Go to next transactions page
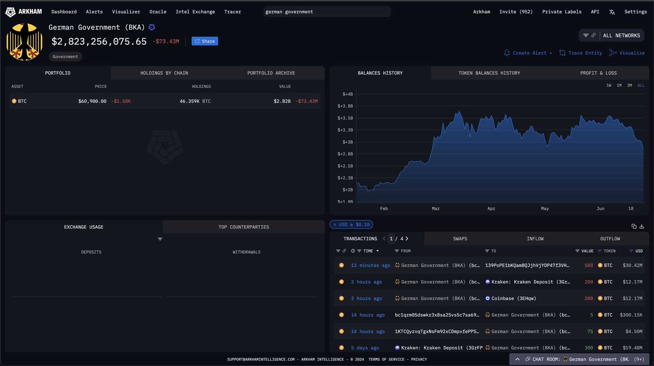Screen dimensions: 654x366 pyautogui.click(x=407, y=239)
